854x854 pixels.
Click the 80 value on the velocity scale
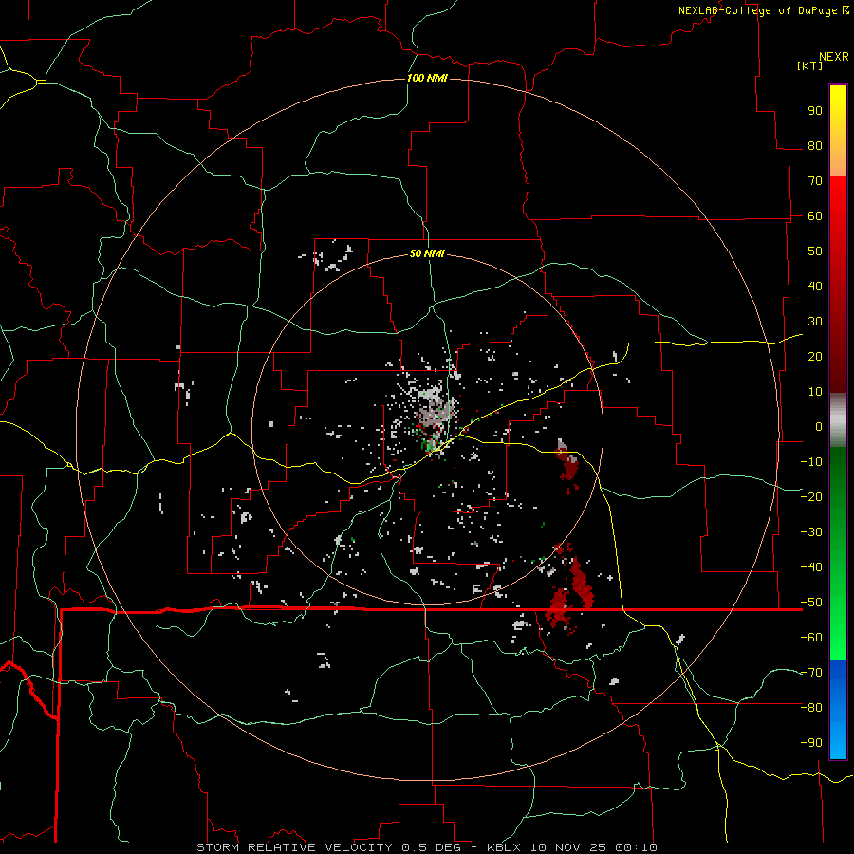coord(815,145)
